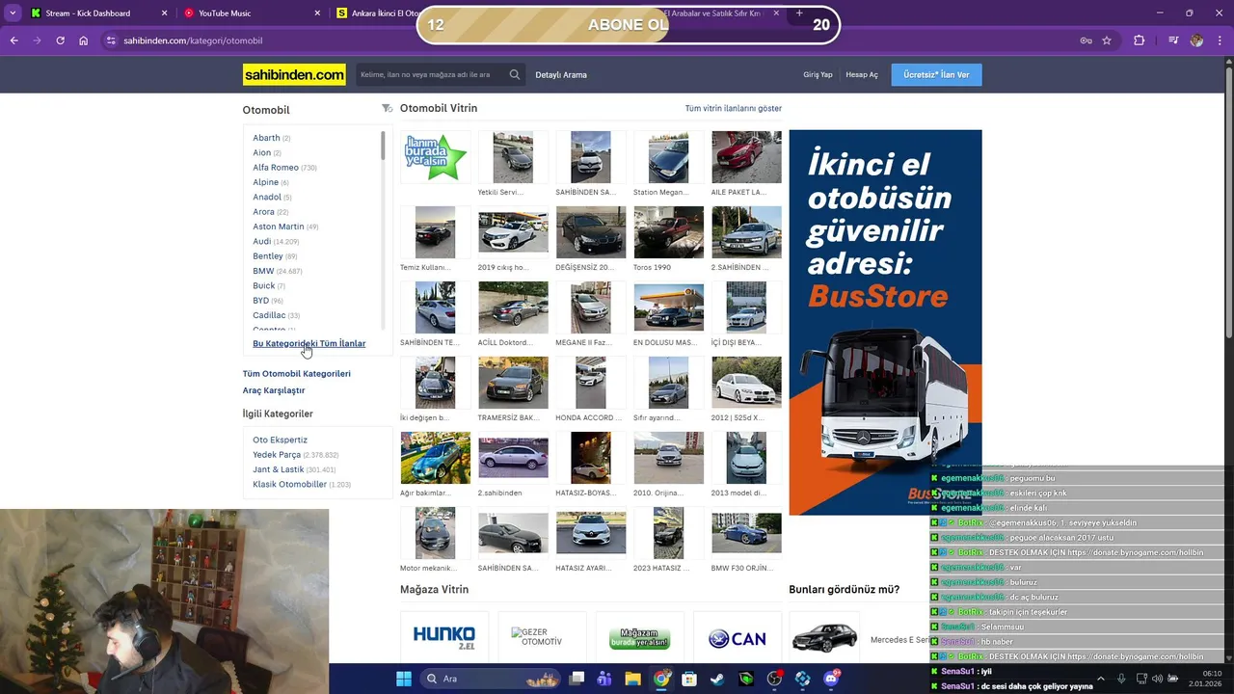
Task: Open the media control icon in Chrome toolbar
Action: (x=1173, y=40)
